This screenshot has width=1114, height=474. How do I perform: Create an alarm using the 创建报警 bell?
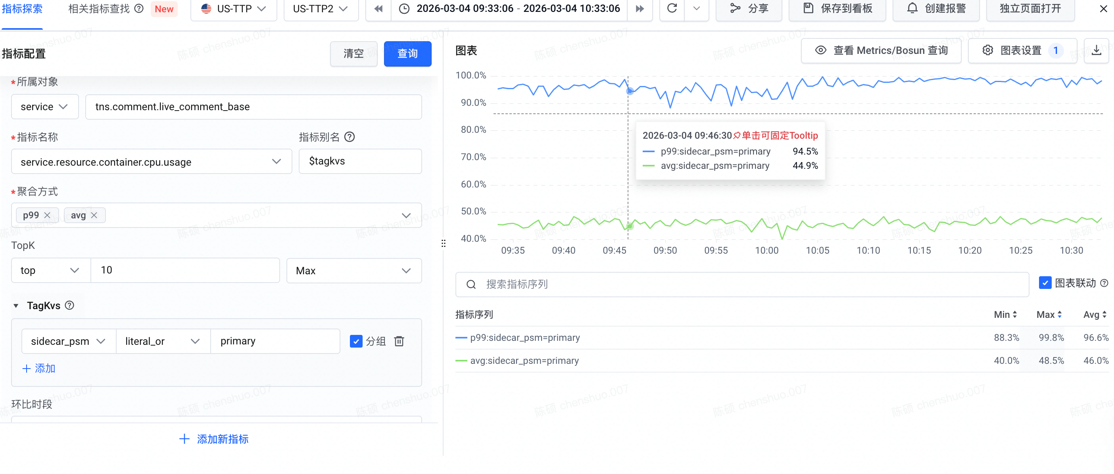935,9
